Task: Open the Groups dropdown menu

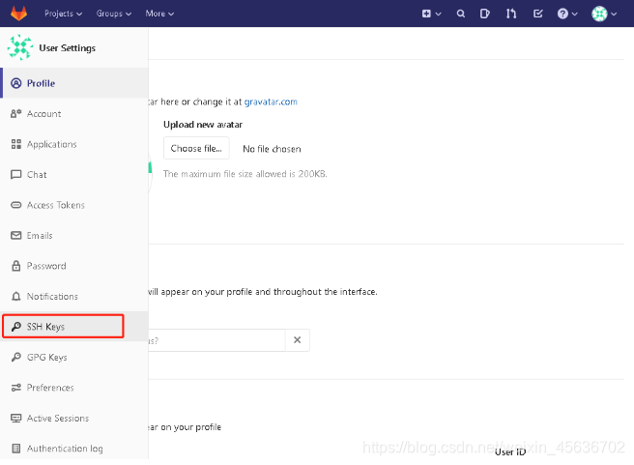Action: pos(114,14)
